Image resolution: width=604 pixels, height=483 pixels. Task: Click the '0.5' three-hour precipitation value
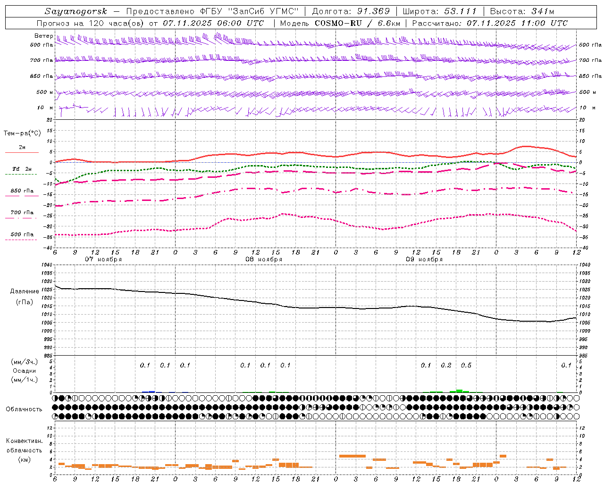click(466, 365)
